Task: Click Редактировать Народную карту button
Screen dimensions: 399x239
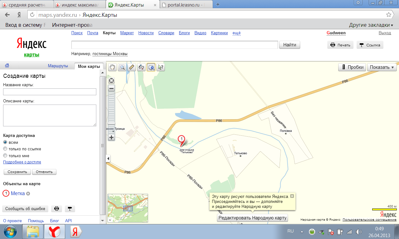Action: 252,218
